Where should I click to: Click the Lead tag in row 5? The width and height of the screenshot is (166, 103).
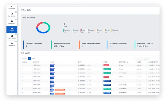coord(52,82)
